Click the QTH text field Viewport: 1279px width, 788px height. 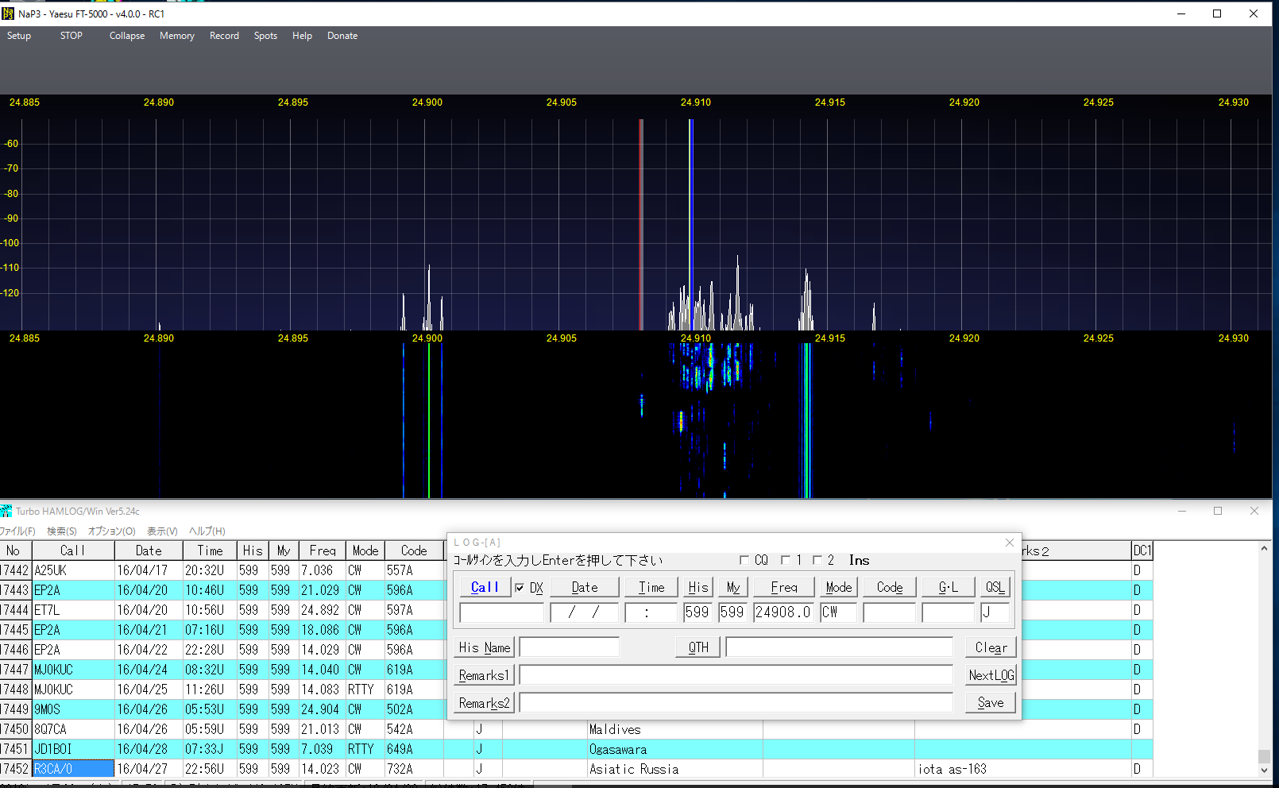pos(840,647)
